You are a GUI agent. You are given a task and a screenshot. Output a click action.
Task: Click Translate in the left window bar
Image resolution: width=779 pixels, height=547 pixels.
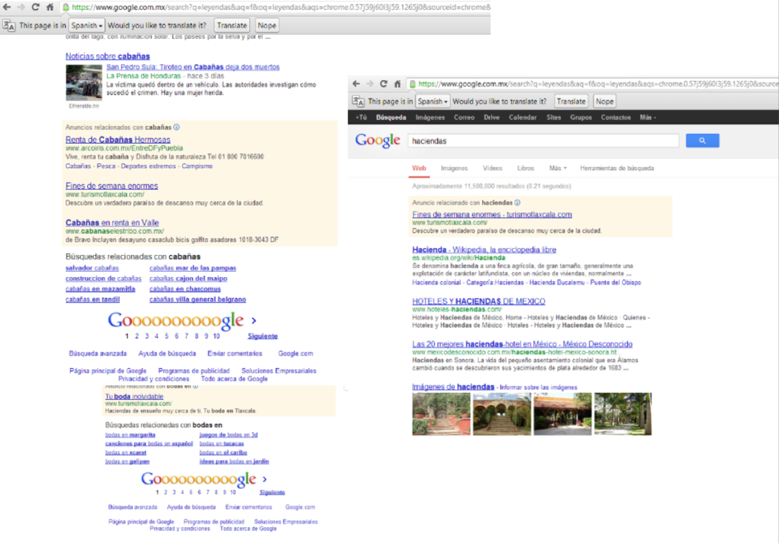[x=232, y=25]
